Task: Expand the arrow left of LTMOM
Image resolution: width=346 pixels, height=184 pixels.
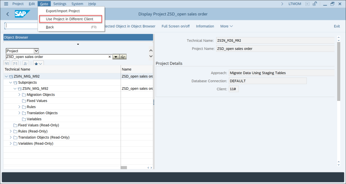Action: [282, 4]
